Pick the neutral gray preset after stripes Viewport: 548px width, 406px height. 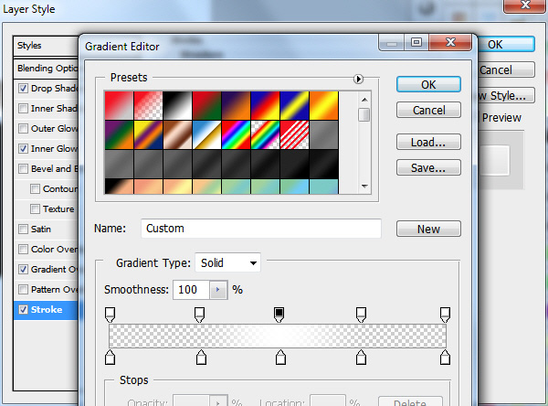(x=323, y=134)
